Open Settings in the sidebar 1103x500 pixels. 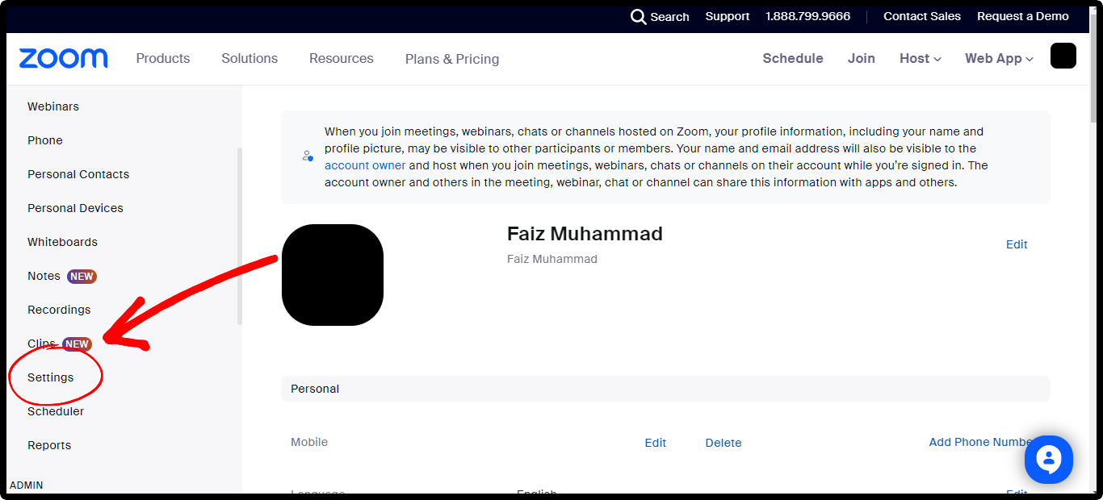click(50, 377)
